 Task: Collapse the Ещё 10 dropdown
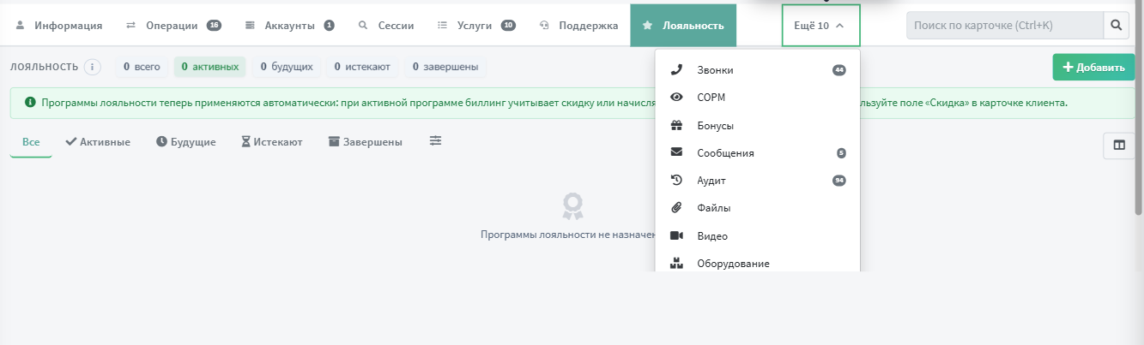click(x=820, y=26)
